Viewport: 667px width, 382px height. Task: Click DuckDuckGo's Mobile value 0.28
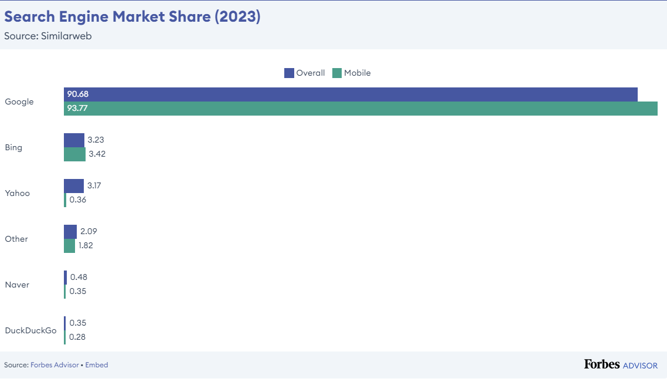pyautogui.click(x=77, y=337)
